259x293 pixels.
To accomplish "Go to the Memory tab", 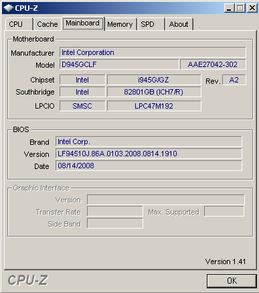I will [x=120, y=24].
